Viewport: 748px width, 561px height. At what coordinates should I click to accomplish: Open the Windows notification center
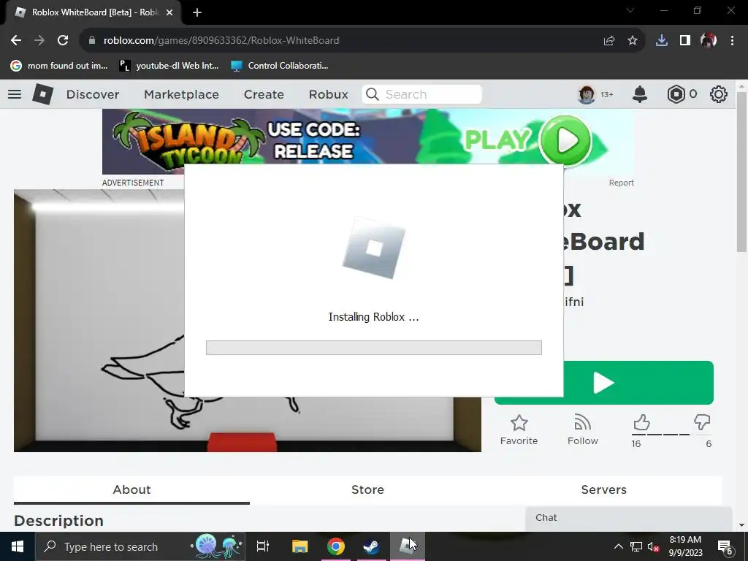(x=725, y=546)
